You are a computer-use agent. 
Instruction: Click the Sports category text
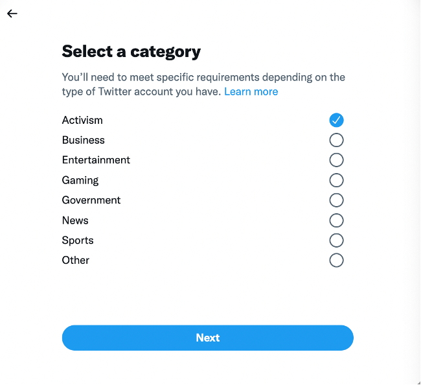78,240
